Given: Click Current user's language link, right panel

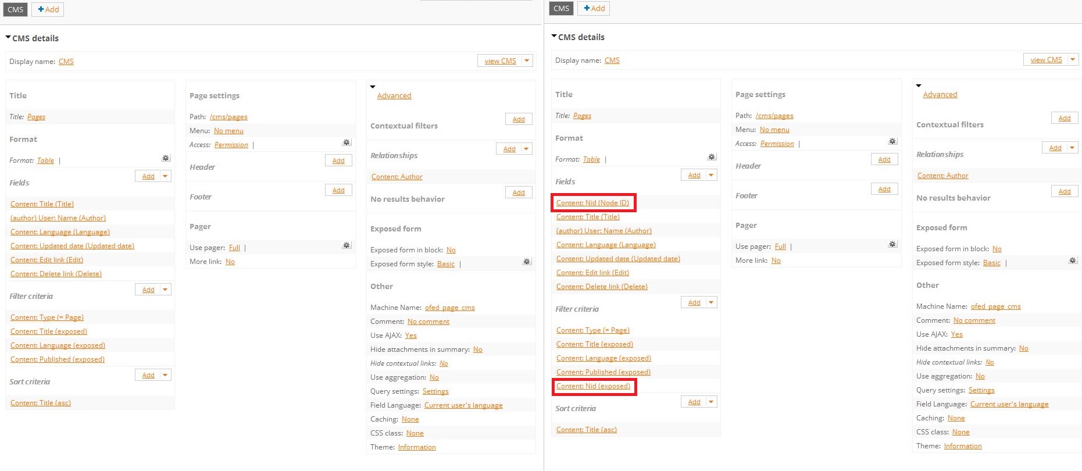Looking at the screenshot, I should click(x=1009, y=404).
